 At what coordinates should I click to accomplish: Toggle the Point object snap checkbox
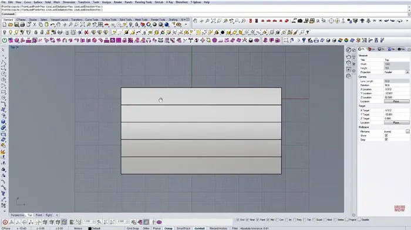258,220
